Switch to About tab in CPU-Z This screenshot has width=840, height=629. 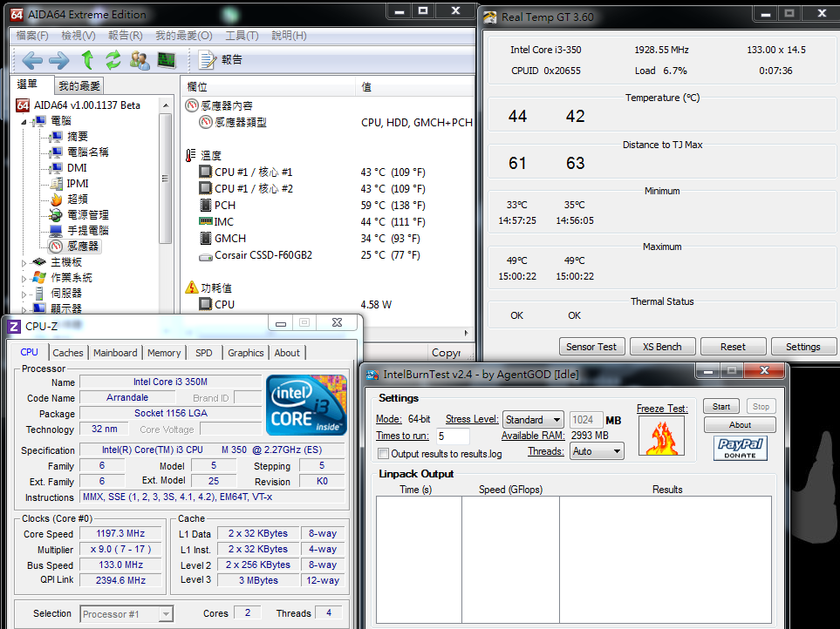click(287, 353)
